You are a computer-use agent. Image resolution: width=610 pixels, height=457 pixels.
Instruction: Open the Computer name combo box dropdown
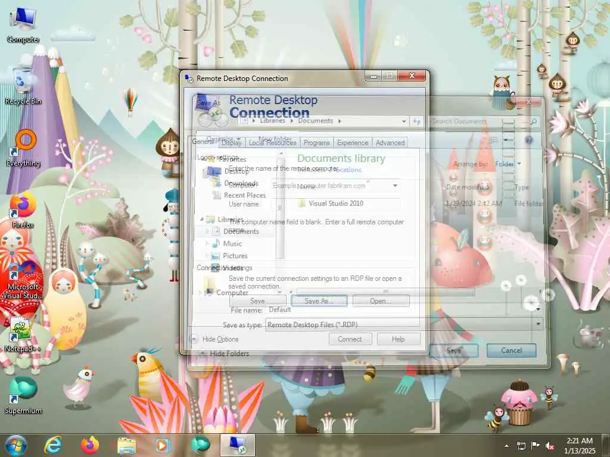396,186
